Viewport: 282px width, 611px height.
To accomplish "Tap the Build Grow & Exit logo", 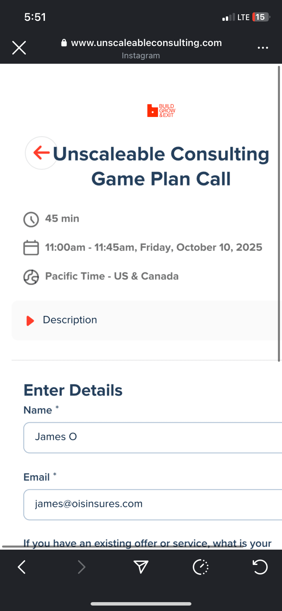I will click(x=161, y=111).
